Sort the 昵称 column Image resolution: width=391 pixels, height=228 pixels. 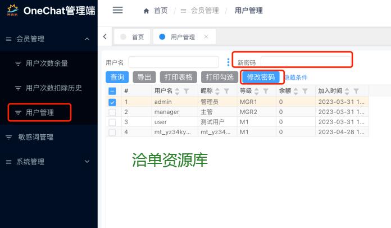[217, 91]
